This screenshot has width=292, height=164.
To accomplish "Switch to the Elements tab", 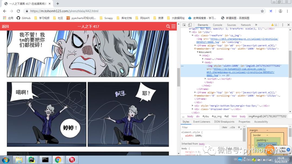I will click(203, 25).
